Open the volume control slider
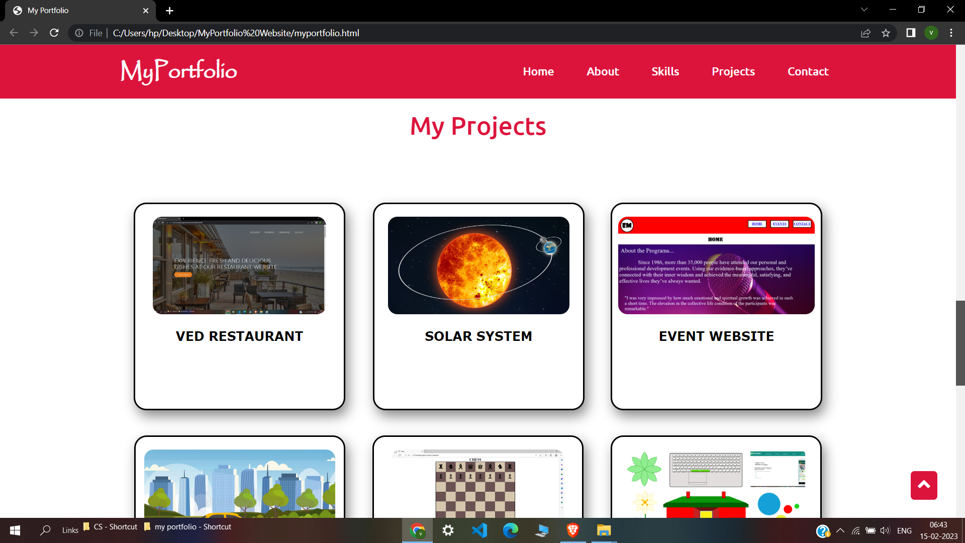This screenshot has height=543, width=965. click(885, 530)
